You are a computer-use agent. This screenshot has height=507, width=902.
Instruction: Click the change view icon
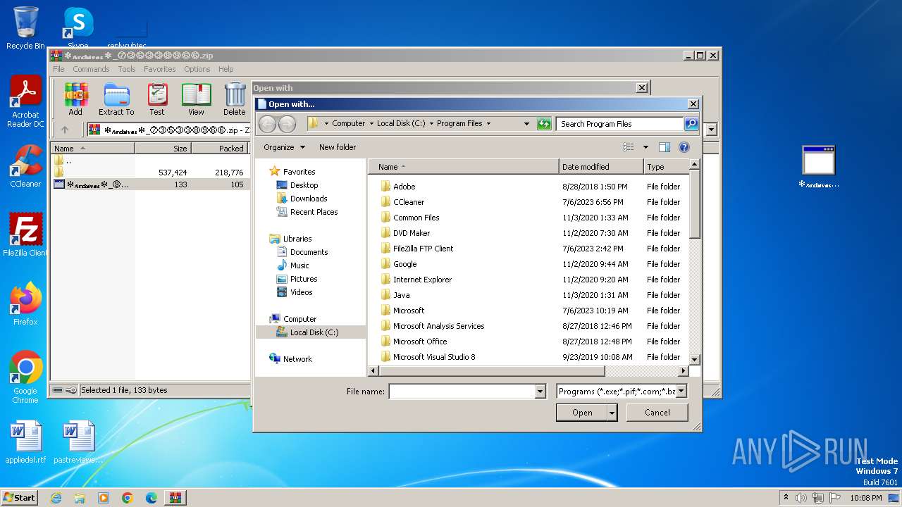[x=629, y=147]
